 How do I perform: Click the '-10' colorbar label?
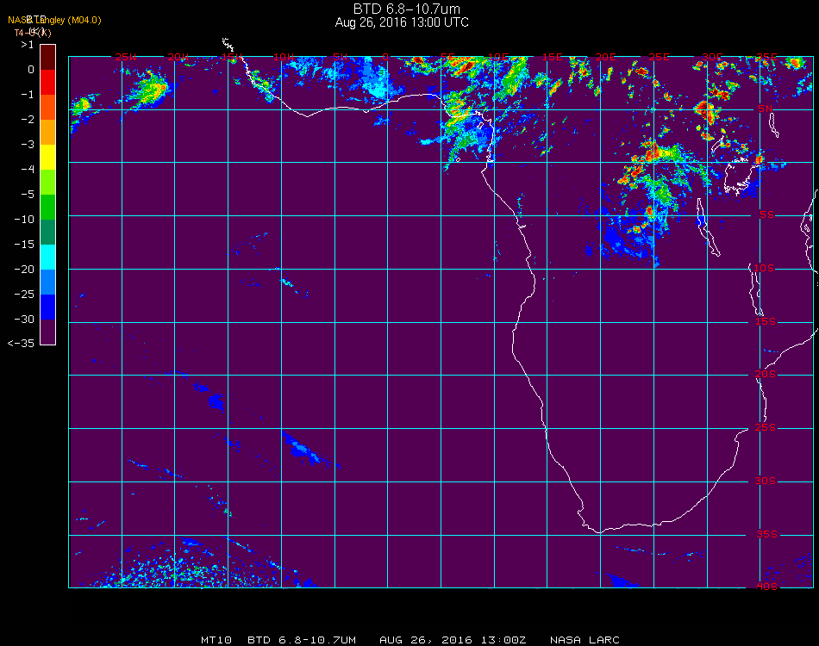click(x=24, y=219)
